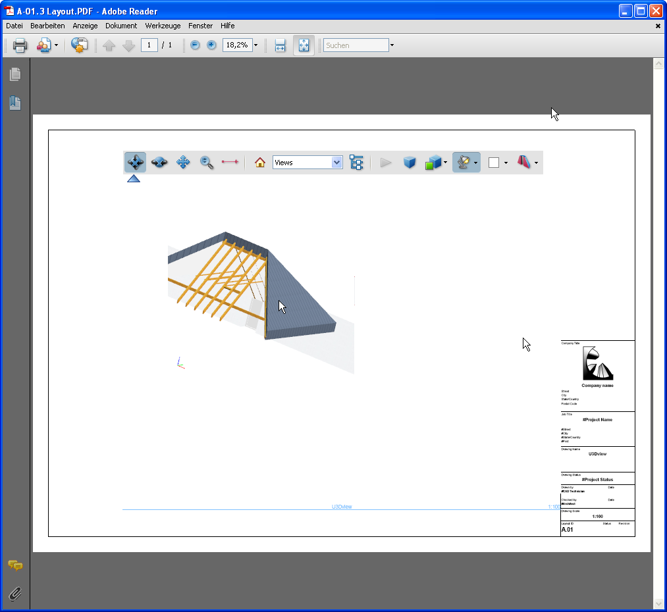Select the Spin tool

tap(159, 162)
